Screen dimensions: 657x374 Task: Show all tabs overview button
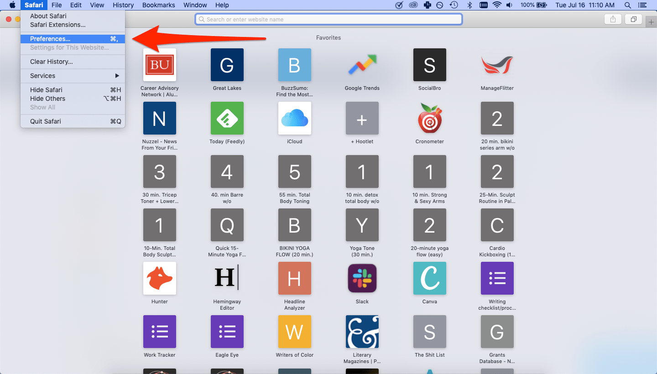[x=634, y=19]
